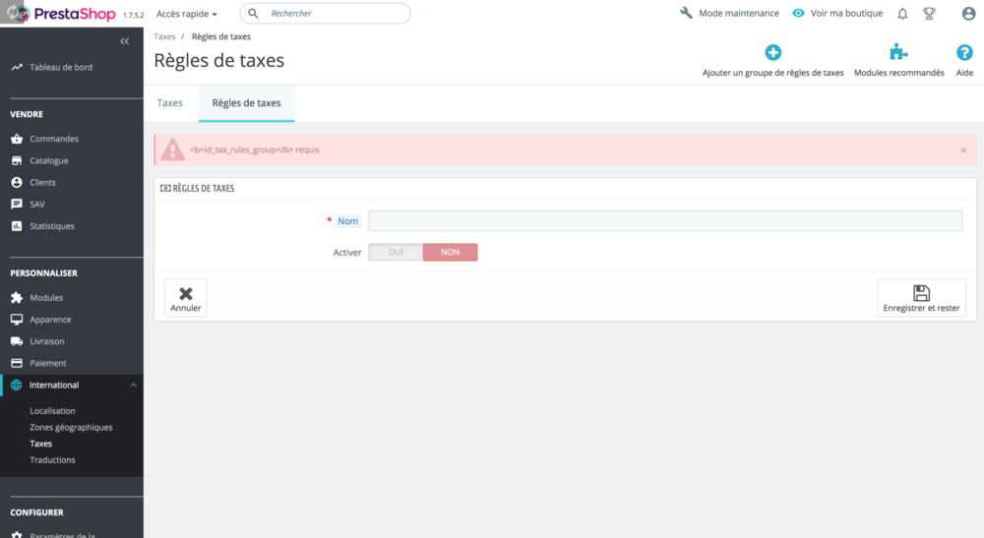The width and height of the screenshot is (984, 538).
Task: Open Statistiques in the sidebar
Action: click(x=52, y=226)
